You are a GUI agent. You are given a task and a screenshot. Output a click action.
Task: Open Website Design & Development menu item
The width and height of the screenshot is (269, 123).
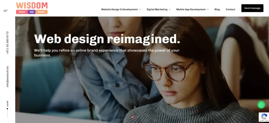(x=120, y=9)
